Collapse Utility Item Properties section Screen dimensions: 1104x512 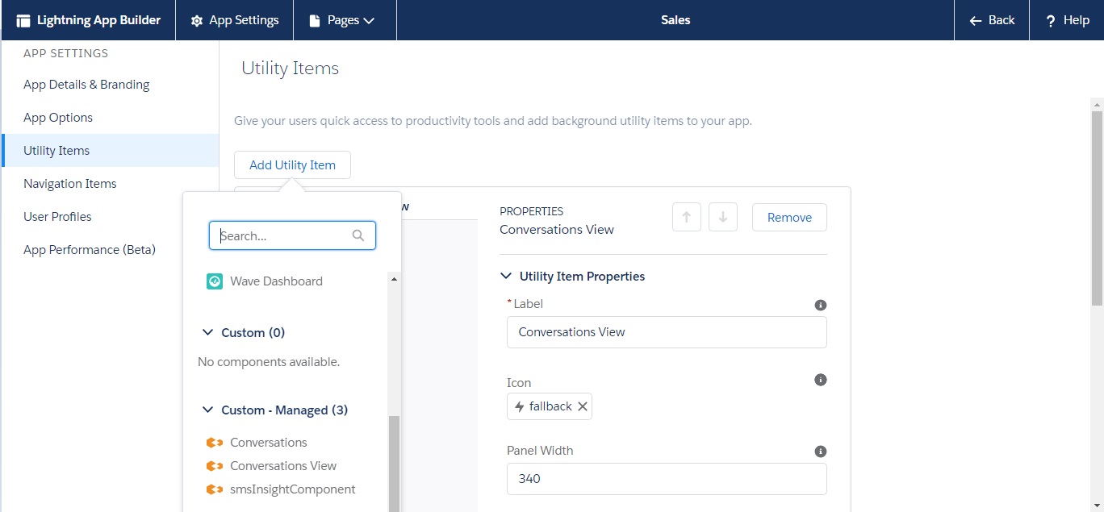click(x=506, y=276)
